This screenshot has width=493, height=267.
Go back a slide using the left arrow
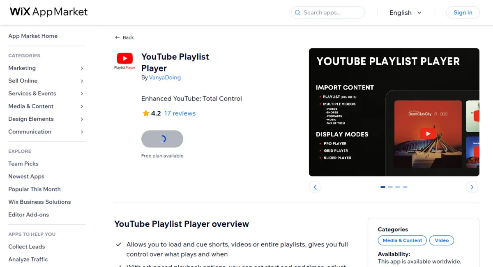point(315,187)
